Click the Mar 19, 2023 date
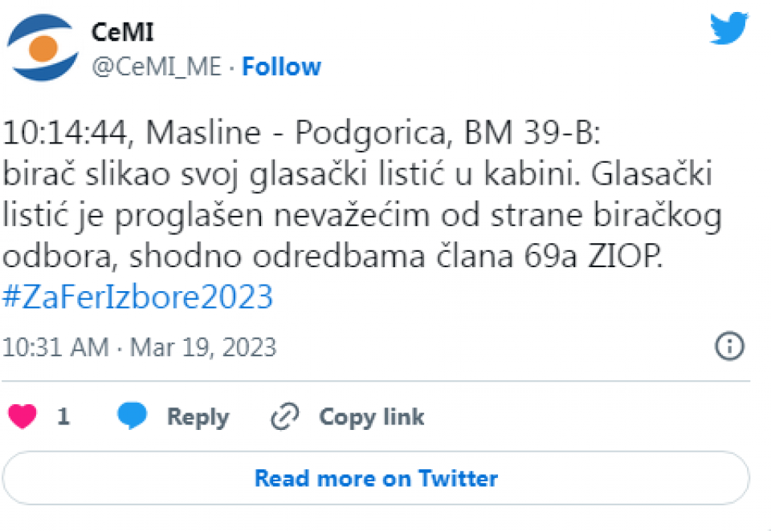771x531 pixels. click(x=203, y=347)
